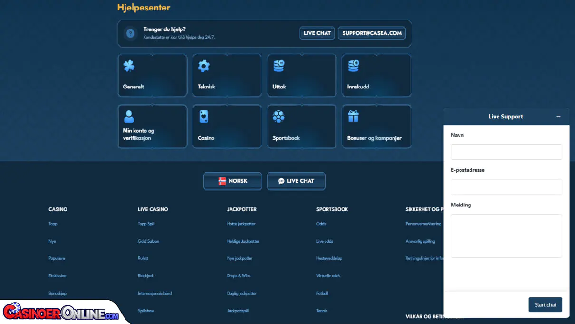Click the question mark help icon
The height and width of the screenshot is (324, 575).
pos(130,33)
